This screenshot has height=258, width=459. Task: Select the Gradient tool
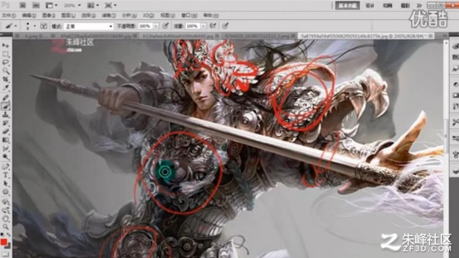[x=5, y=140]
